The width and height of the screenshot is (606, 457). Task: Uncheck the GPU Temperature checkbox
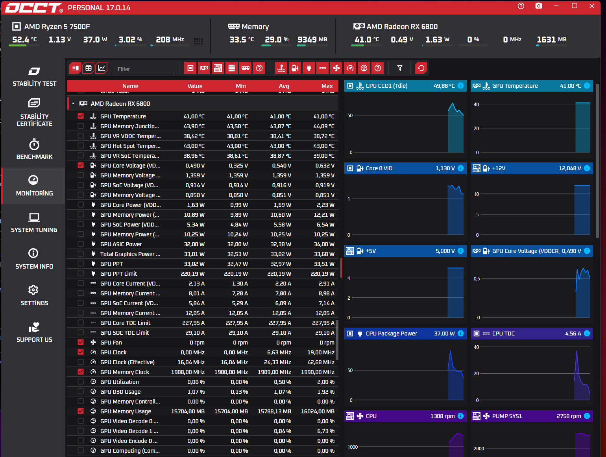click(x=81, y=116)
